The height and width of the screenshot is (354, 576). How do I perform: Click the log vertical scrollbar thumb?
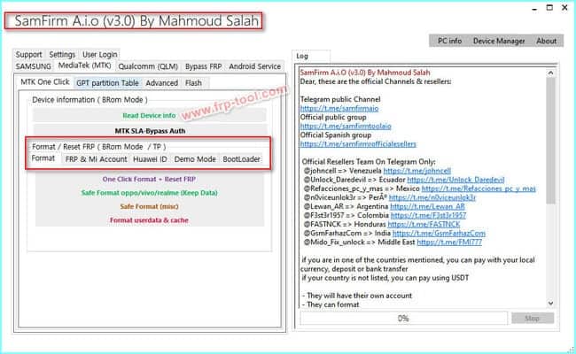550,140
